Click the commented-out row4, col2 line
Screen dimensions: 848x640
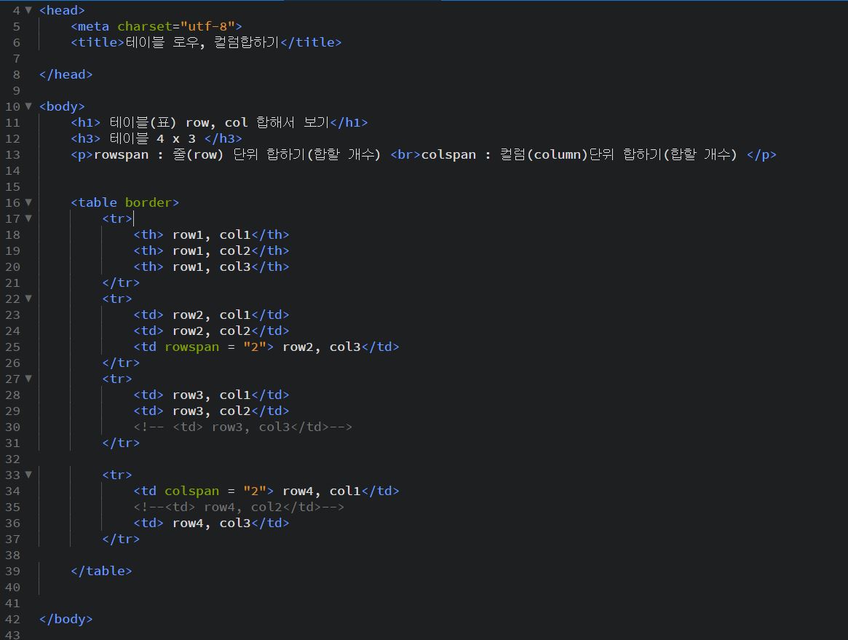(x=239, y=507)
